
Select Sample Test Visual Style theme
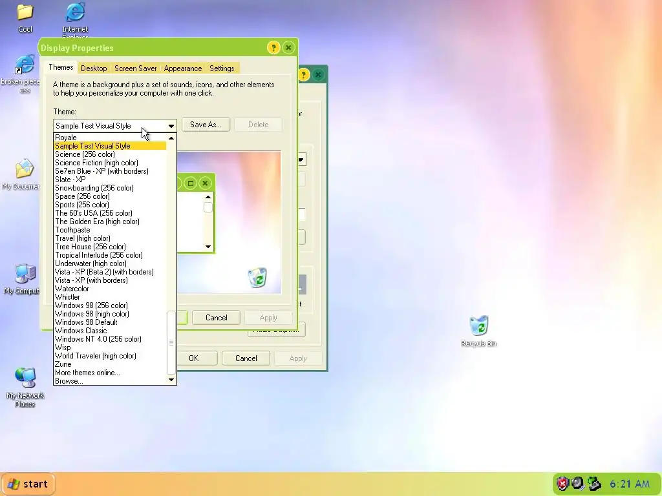(110, 146)
